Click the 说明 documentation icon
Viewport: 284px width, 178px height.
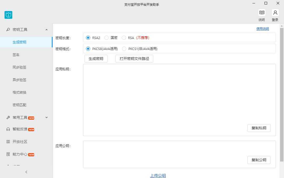(x=262, y=12)
